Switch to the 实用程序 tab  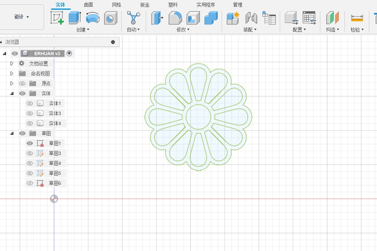click(205, 5)
